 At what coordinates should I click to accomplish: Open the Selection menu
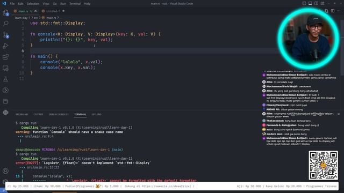pos(33,4)
